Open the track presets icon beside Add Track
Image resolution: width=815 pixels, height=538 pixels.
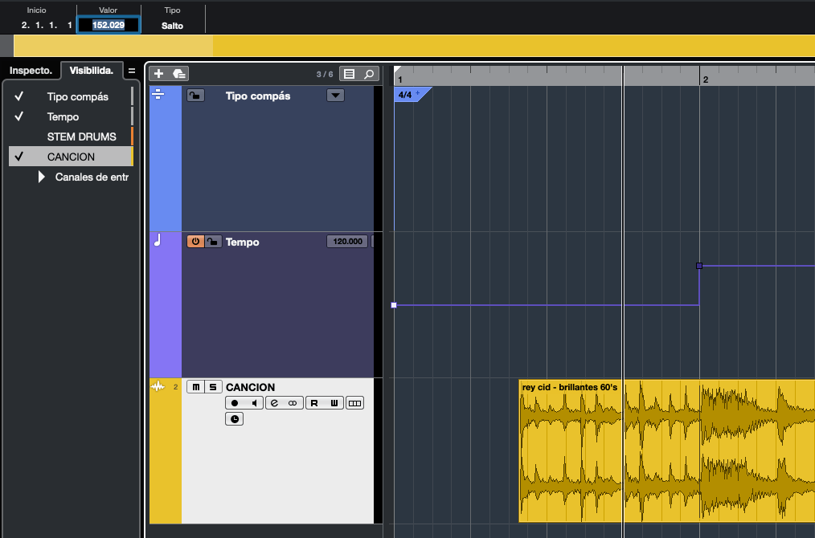click(179, 74)
